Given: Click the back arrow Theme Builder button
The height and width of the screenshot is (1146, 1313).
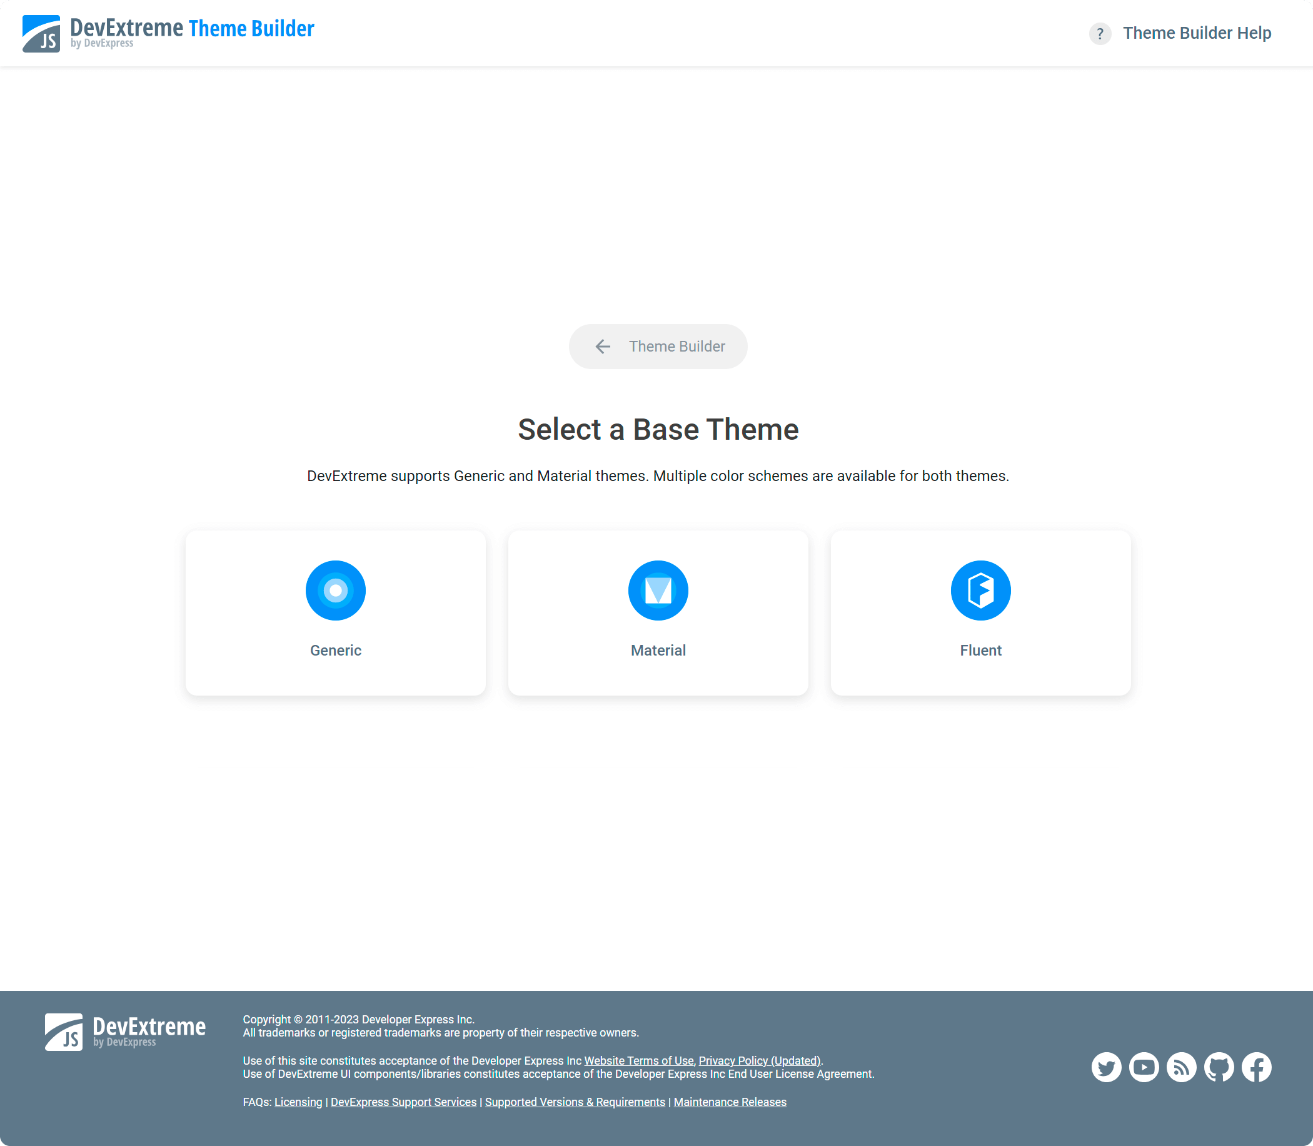Looking at the screenshot, I should coord(658,347).
